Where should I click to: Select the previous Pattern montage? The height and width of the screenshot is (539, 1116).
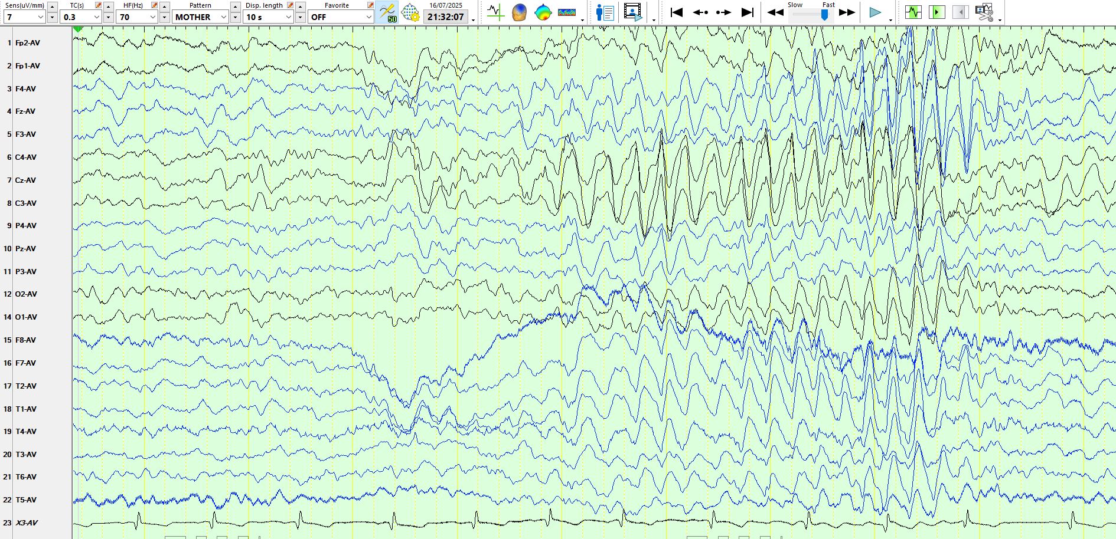click(236, 6)
